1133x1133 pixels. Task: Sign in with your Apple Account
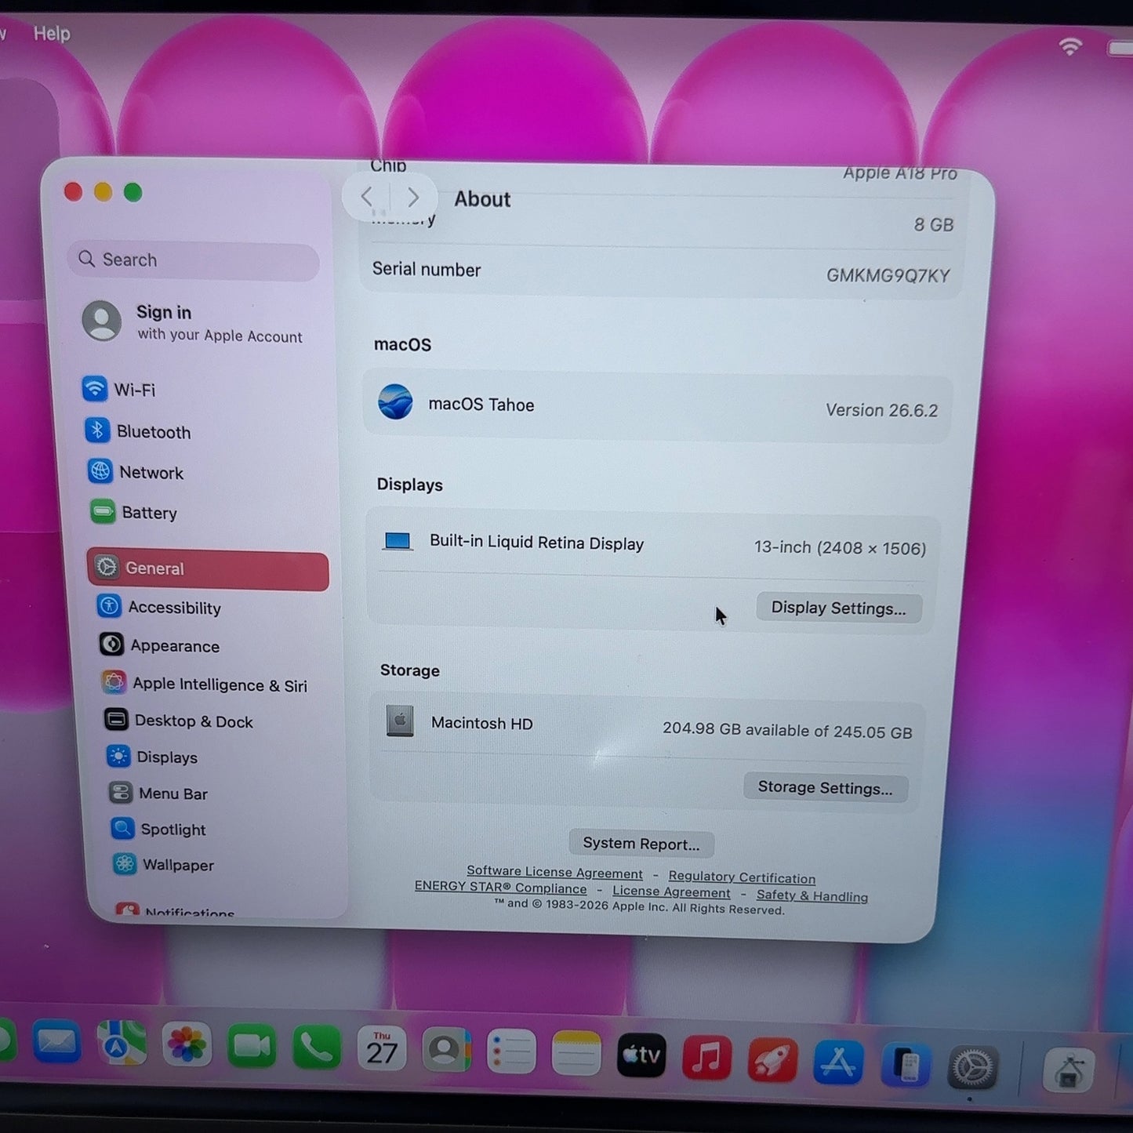pyautogui.click(x=194, y=322)
